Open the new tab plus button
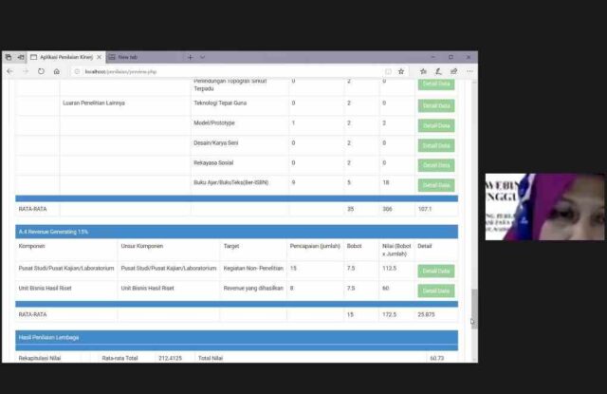The image size is (607, 394). pyautogui.click(x=190, y=57)
